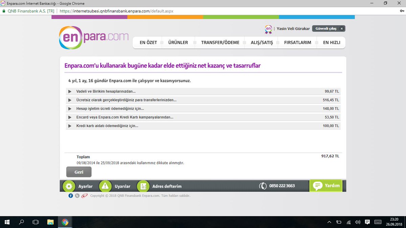Click the Toplam label
Viewport: 406px width, 228px height.
(83, 157)
